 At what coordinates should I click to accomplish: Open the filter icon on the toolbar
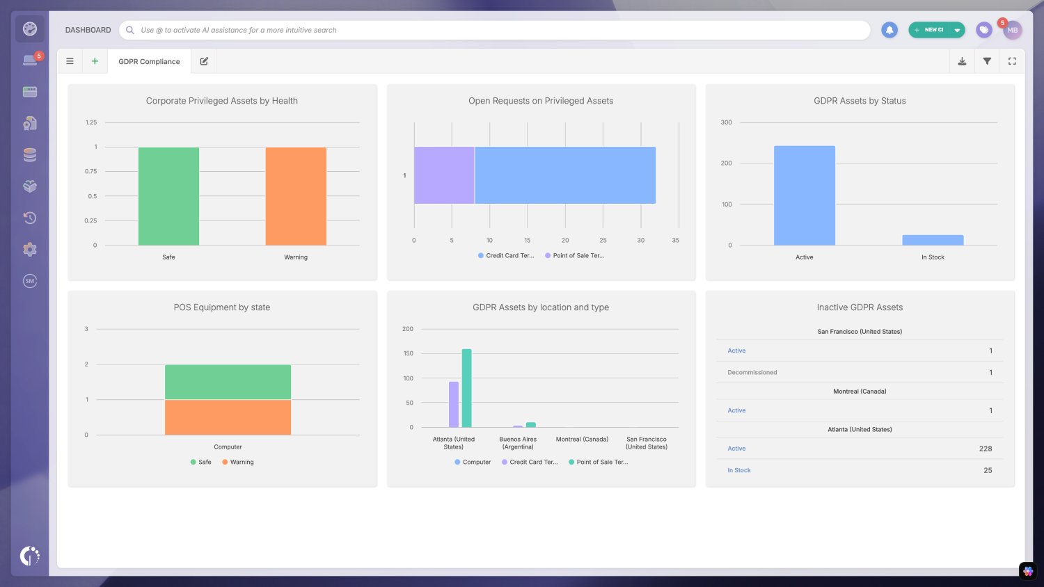point(987,61)
